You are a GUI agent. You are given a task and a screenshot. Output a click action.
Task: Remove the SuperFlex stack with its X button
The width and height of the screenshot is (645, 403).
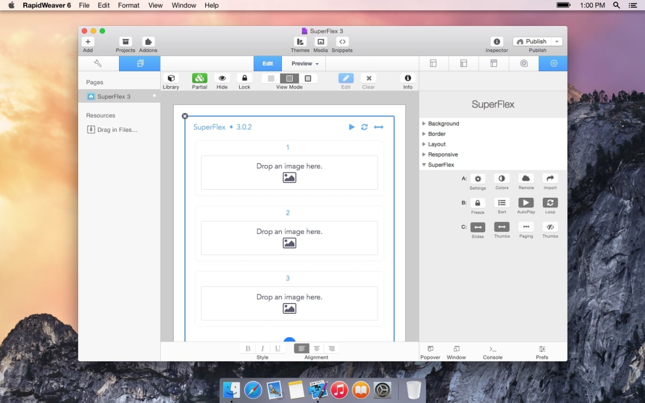pos(185,116)
